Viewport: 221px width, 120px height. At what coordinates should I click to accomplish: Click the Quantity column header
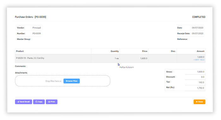[114, 51]
